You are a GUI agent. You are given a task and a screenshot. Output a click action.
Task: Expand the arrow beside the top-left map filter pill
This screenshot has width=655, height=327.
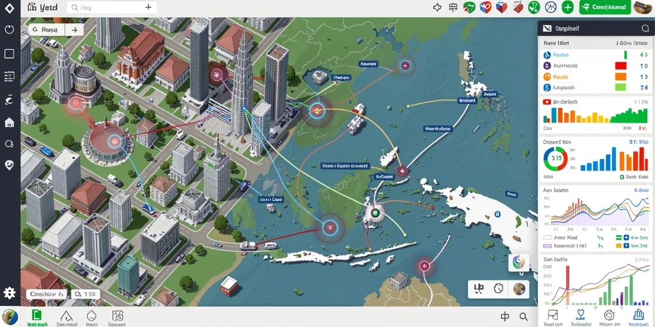75,29
